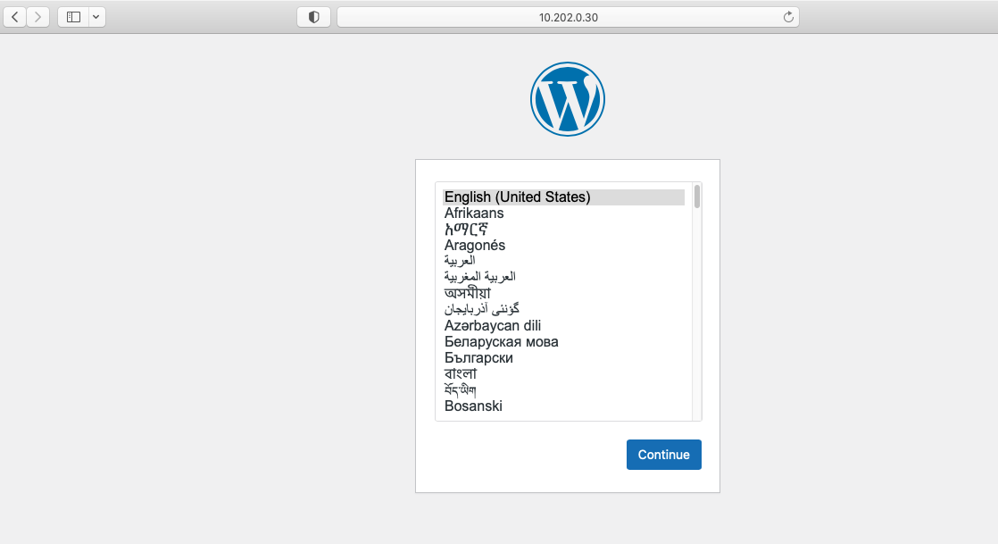Show the Safari sidebar

73,17
